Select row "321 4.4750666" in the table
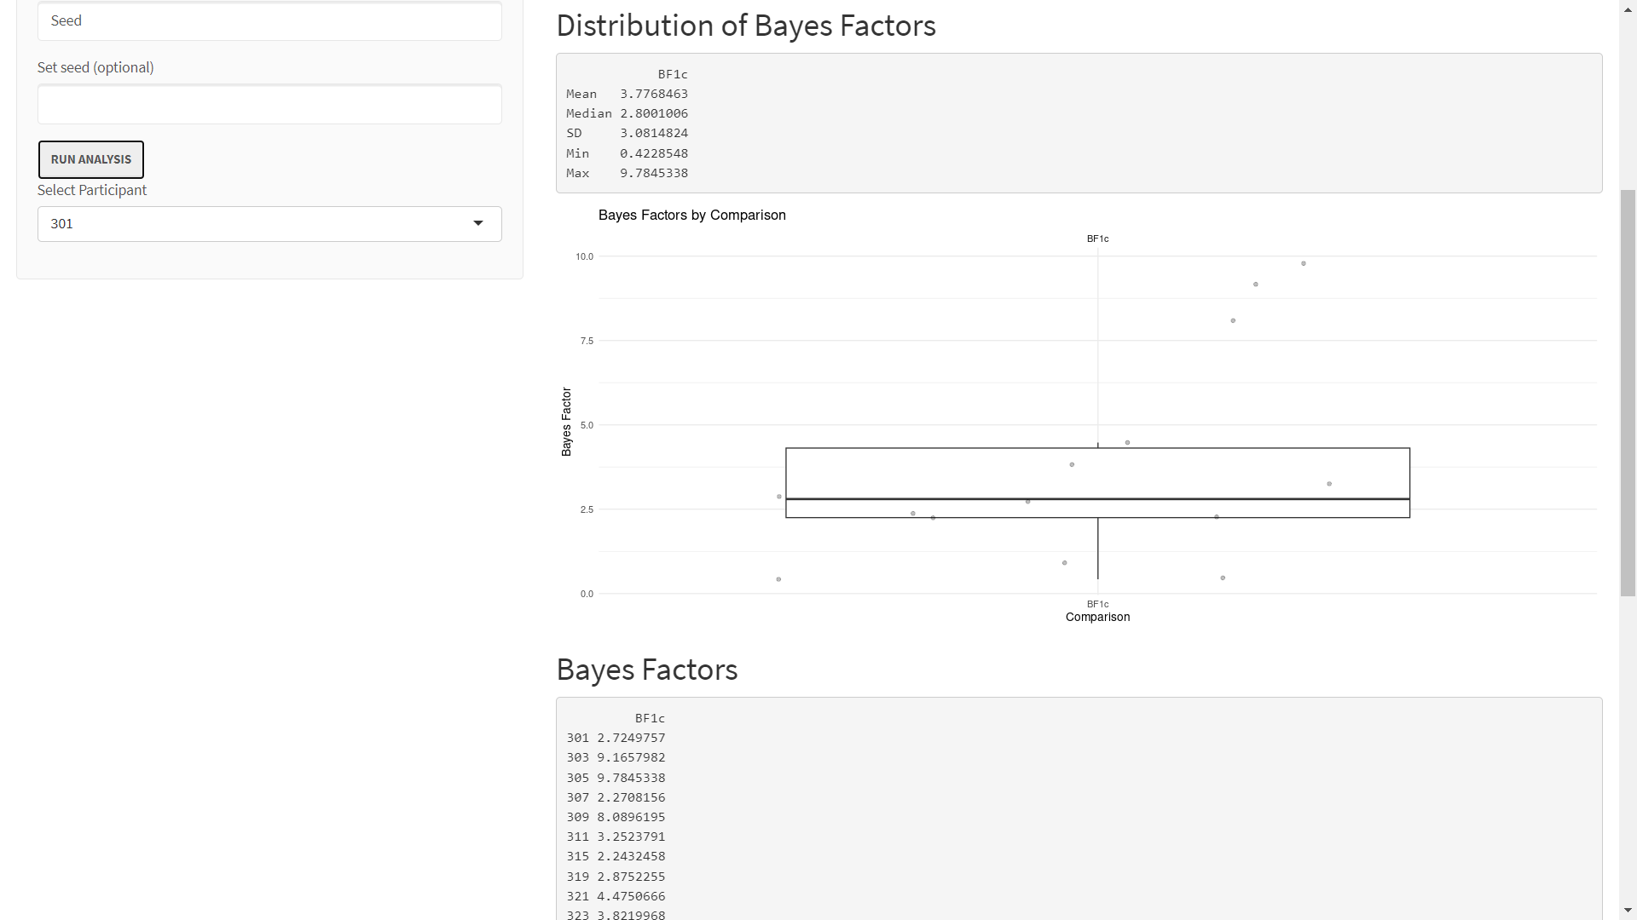This screenshot has height=920, width=1637. click(x=616, y=896)
